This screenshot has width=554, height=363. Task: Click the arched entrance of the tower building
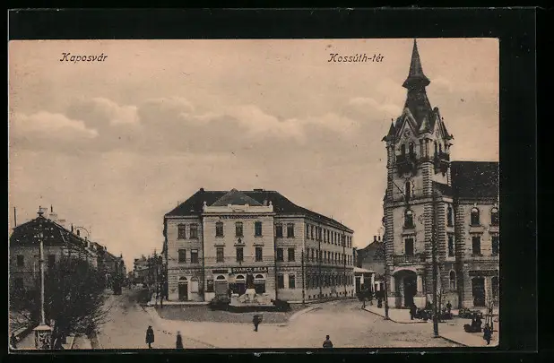[406, 289]
